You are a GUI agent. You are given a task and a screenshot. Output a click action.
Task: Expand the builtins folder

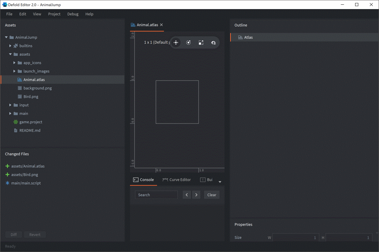point(10,46)
